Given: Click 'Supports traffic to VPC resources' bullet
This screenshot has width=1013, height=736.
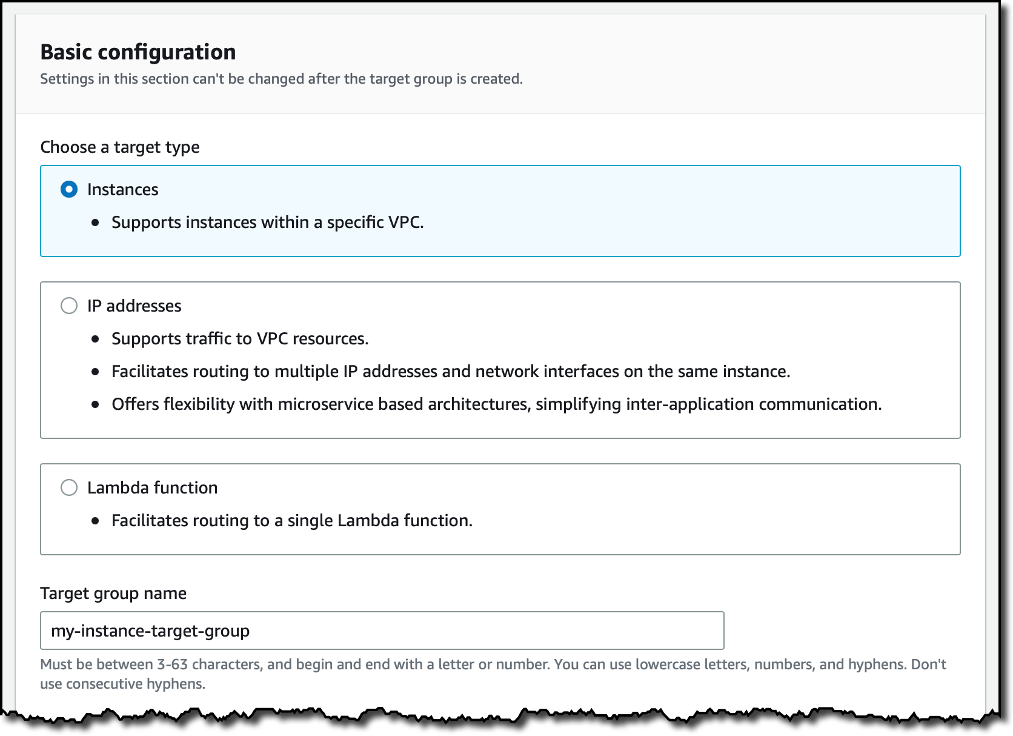Looking at the screenshot, I should [x=240, y=339].
